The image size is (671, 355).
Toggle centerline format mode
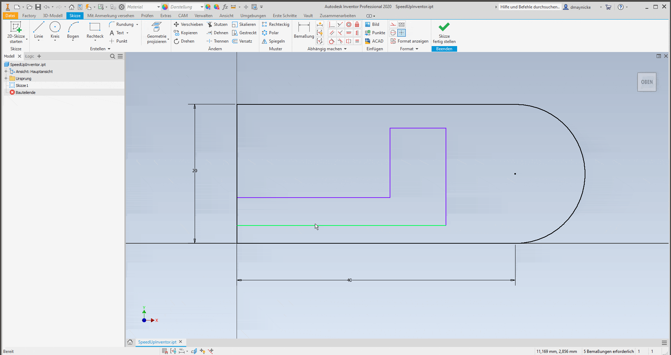pyautogui.click(x=394, y=32)
